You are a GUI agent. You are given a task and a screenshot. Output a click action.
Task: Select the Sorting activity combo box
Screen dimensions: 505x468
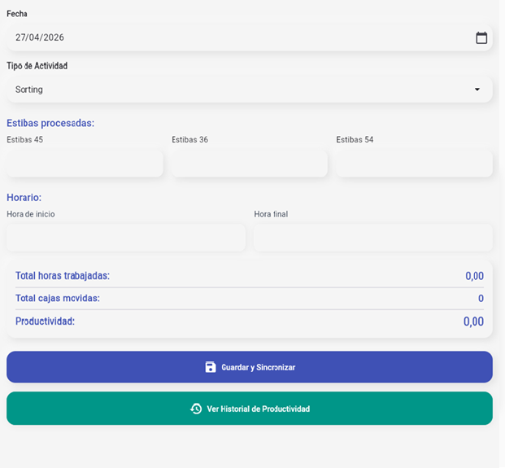(250, 90)
